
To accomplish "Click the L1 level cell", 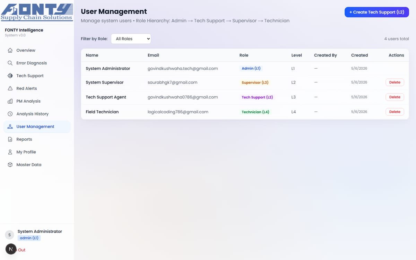I will tap(293, 69).
